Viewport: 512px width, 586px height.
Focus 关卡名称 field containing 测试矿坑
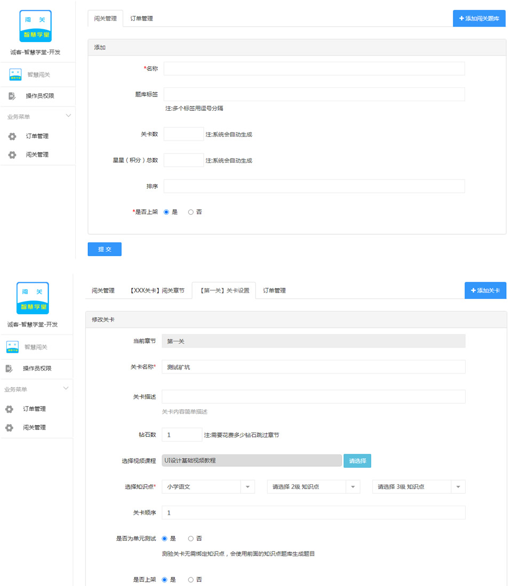click(x=314, y=367)
